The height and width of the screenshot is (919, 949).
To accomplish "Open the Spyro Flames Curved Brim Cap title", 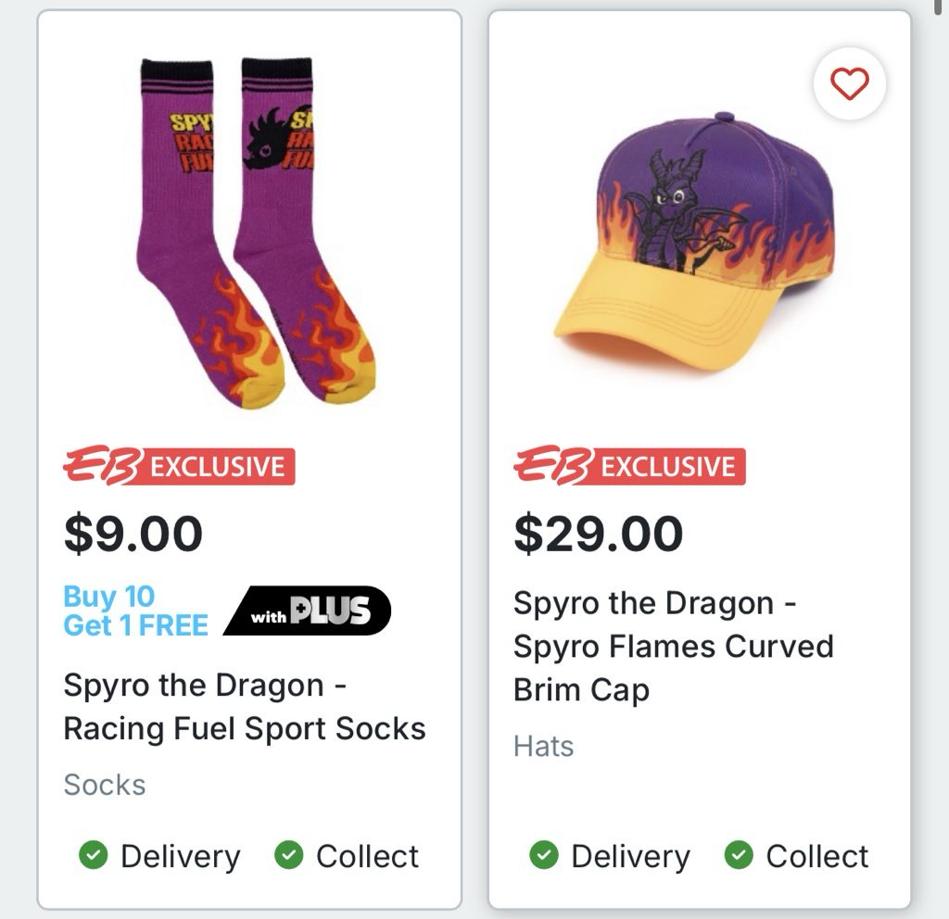I will pos(673,646).
